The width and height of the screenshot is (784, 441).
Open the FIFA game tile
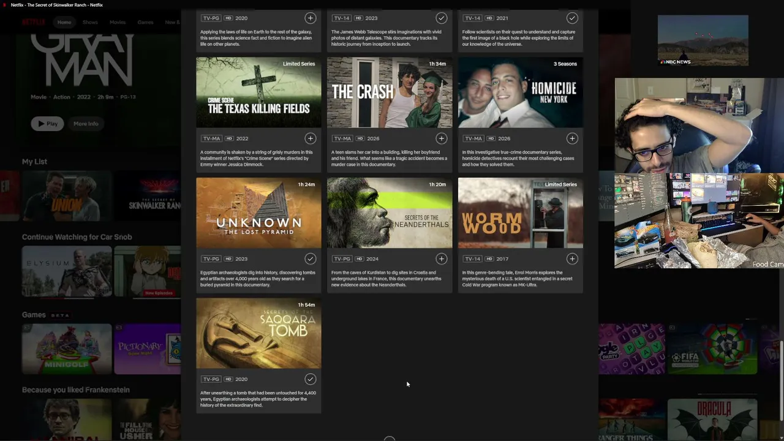(x=712, y=349)
